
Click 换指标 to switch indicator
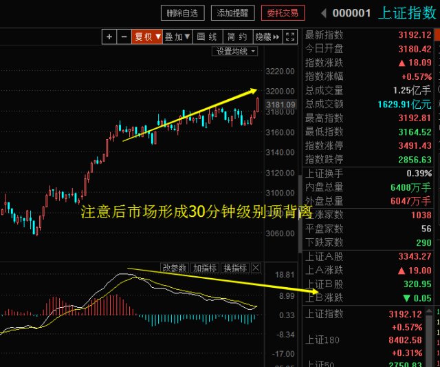(234, 268)
